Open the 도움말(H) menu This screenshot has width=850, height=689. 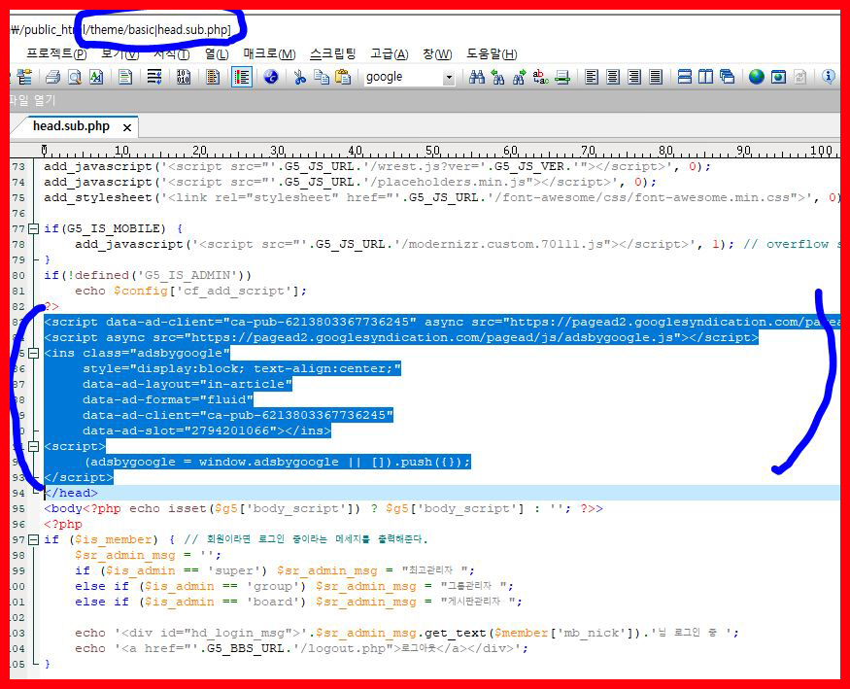click(x=492, y=54)
